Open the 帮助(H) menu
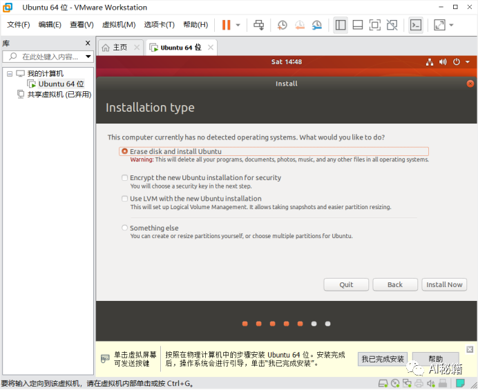Screen dimensions: 478x390 click(195, 25)
